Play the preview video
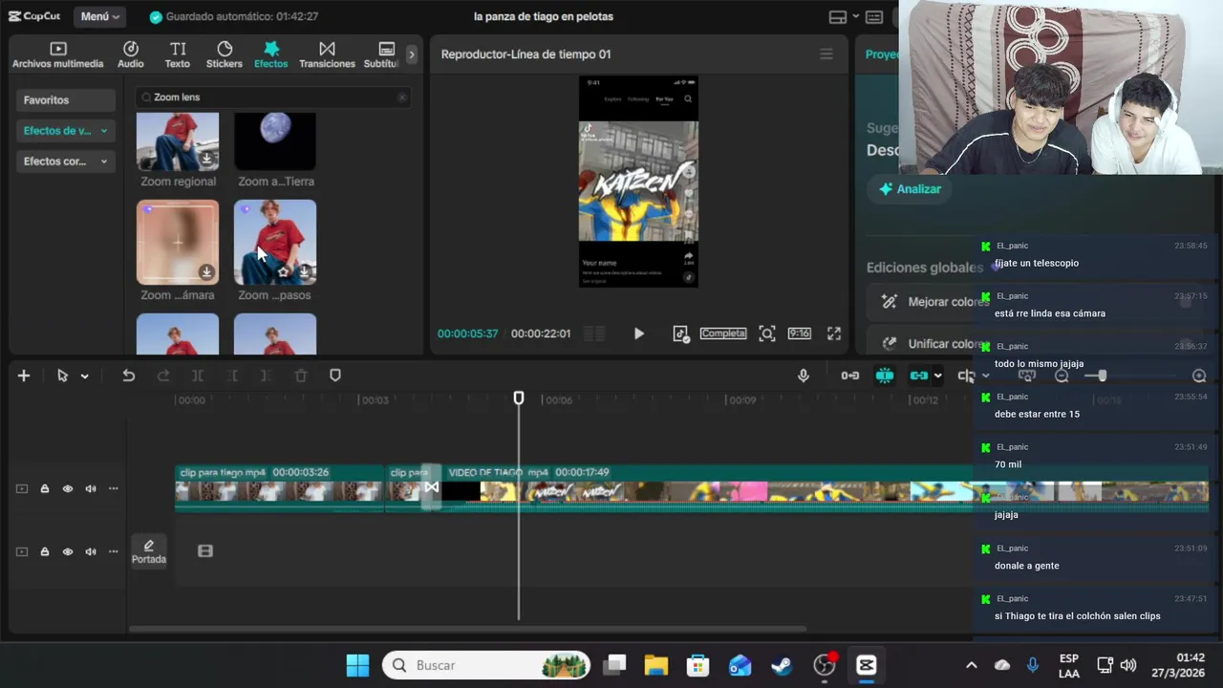This screenshot has width=1223, height=688. [639, 333]
